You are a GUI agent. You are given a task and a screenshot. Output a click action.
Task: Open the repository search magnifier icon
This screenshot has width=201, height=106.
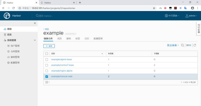pos(182,45)
